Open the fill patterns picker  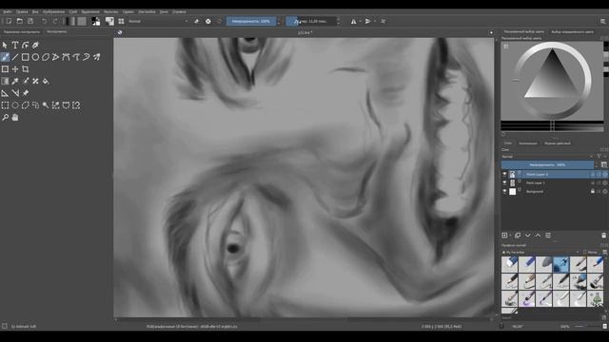click(x=82, y=21)
